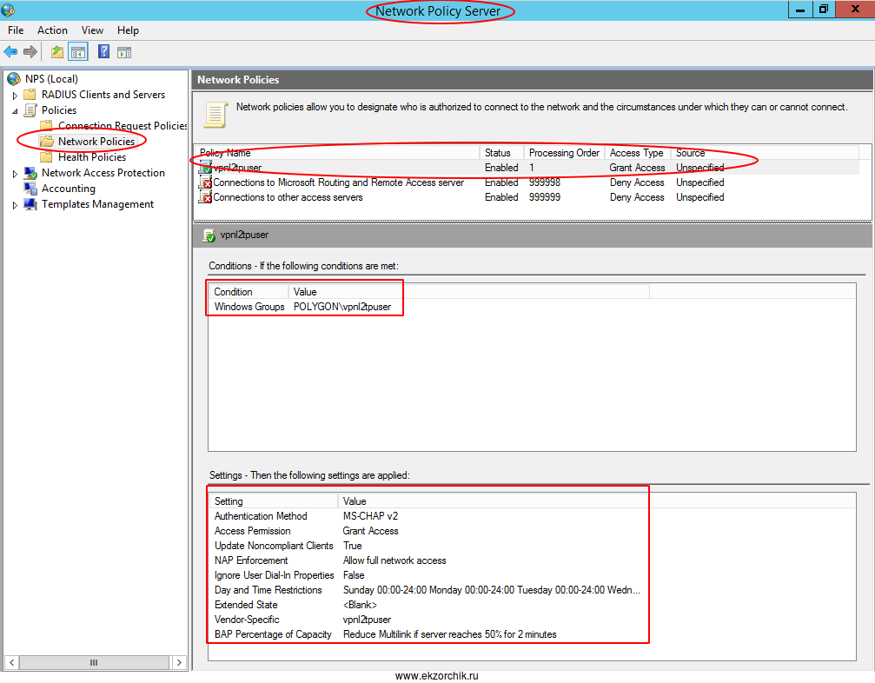Image resolution: width=875 pixels, height=683 pixels.
Task: Open the View menu
Action: [92, 30]
